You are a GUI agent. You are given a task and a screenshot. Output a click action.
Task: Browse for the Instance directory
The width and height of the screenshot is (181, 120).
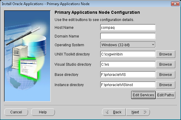click(x=166, y=85)
